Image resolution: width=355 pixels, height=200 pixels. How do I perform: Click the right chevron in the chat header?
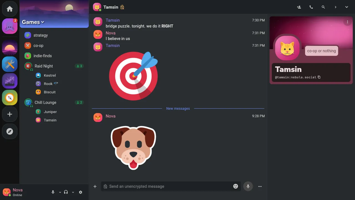pyautogui.click(x=336, y=7)
